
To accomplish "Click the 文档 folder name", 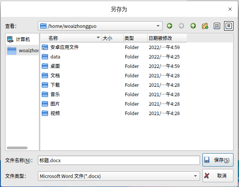I will (x=55, y=75).
